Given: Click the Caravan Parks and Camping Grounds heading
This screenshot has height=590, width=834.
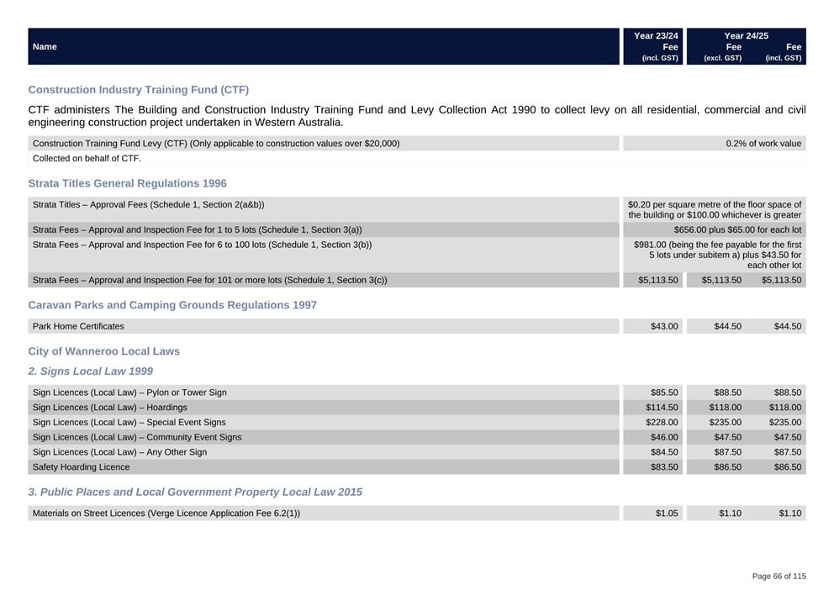Looking at the screenshot, I should (172, 305).
